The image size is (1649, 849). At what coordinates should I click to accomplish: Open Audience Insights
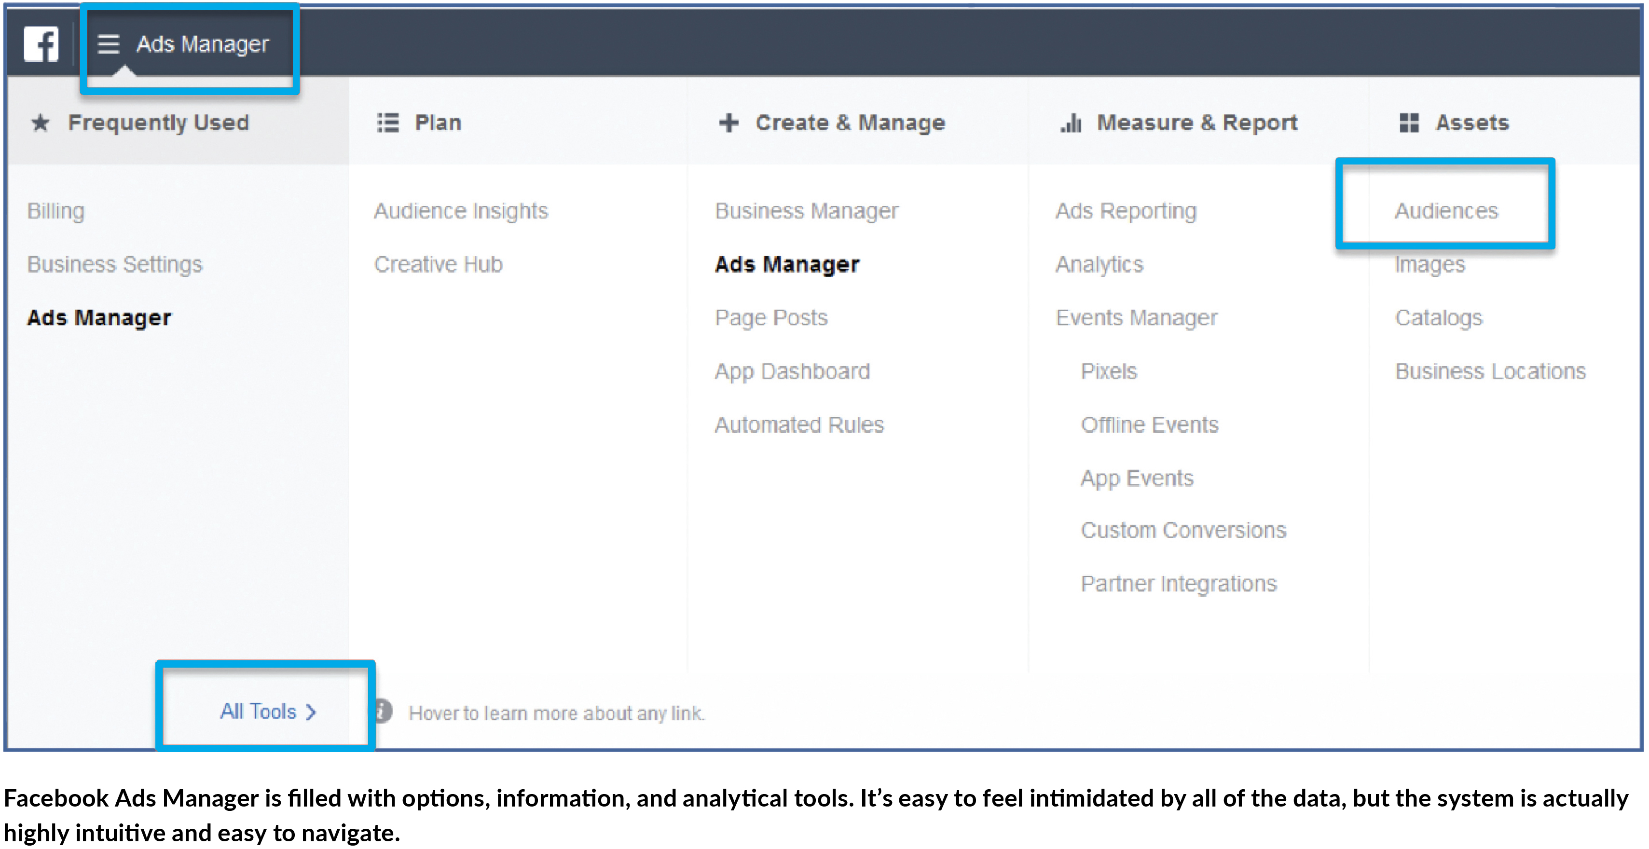tap(461, 211)
